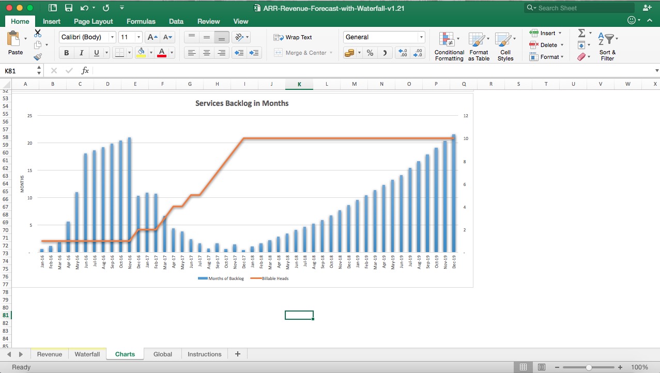Click the AutoSum sigma icon
The image size is (660, 373).
(581, 32)
